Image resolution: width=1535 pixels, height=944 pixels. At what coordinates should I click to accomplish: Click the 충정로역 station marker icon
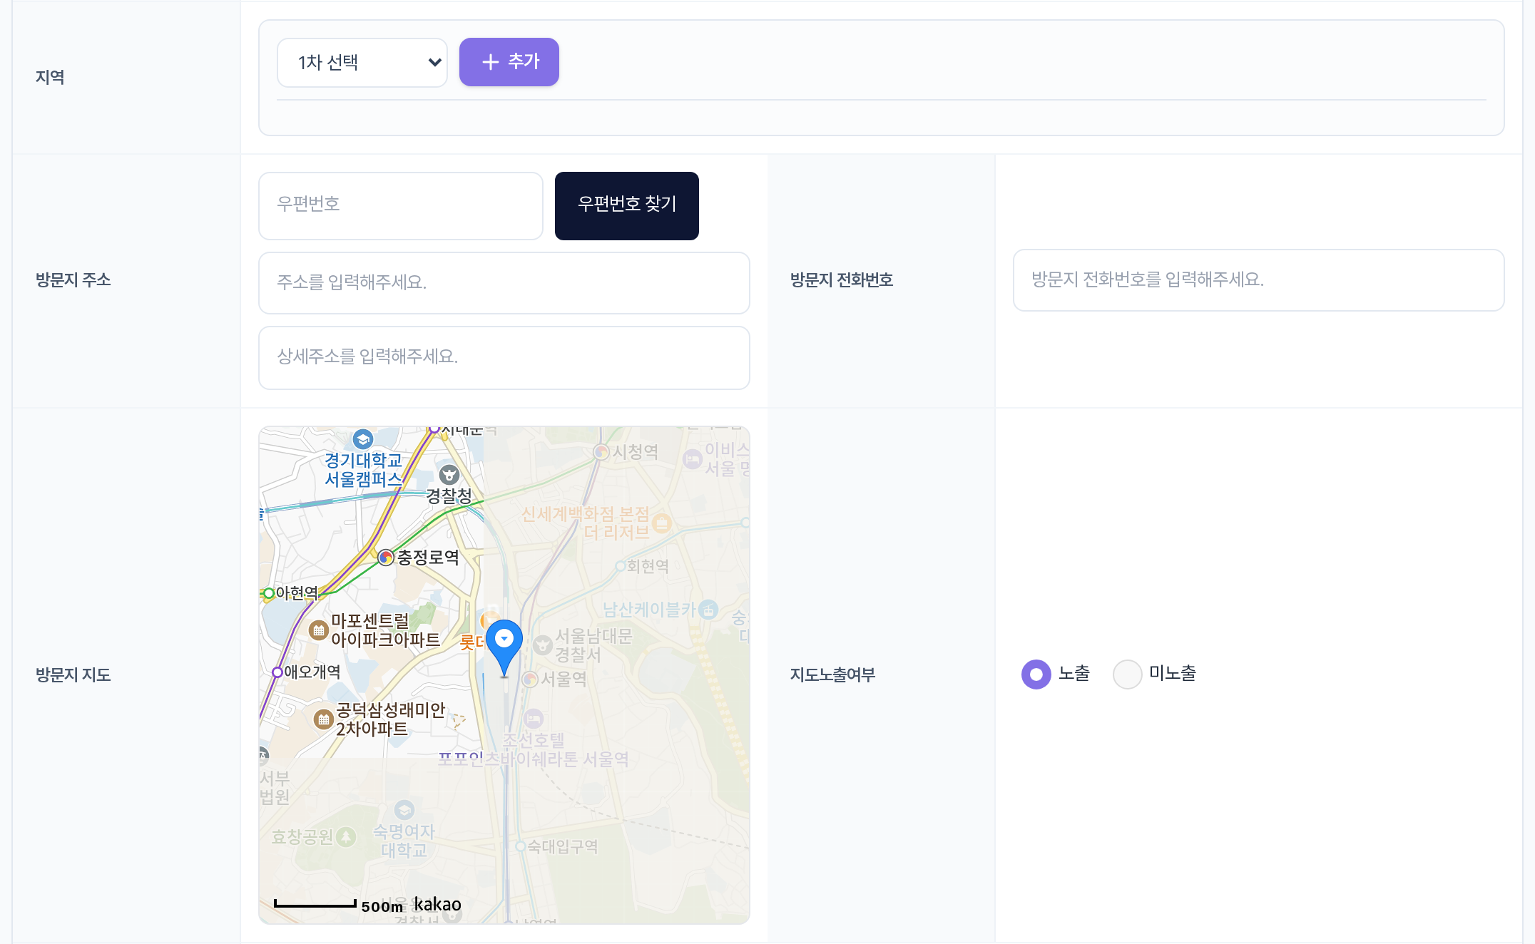pyautogui.click(x=386, y=557)
